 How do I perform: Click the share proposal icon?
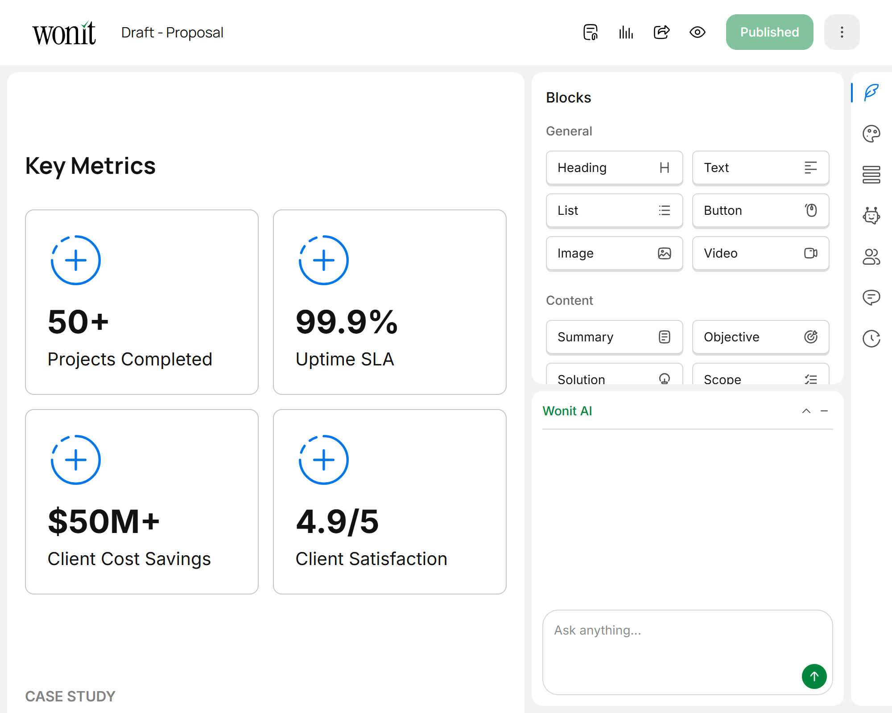coord(661,32)
